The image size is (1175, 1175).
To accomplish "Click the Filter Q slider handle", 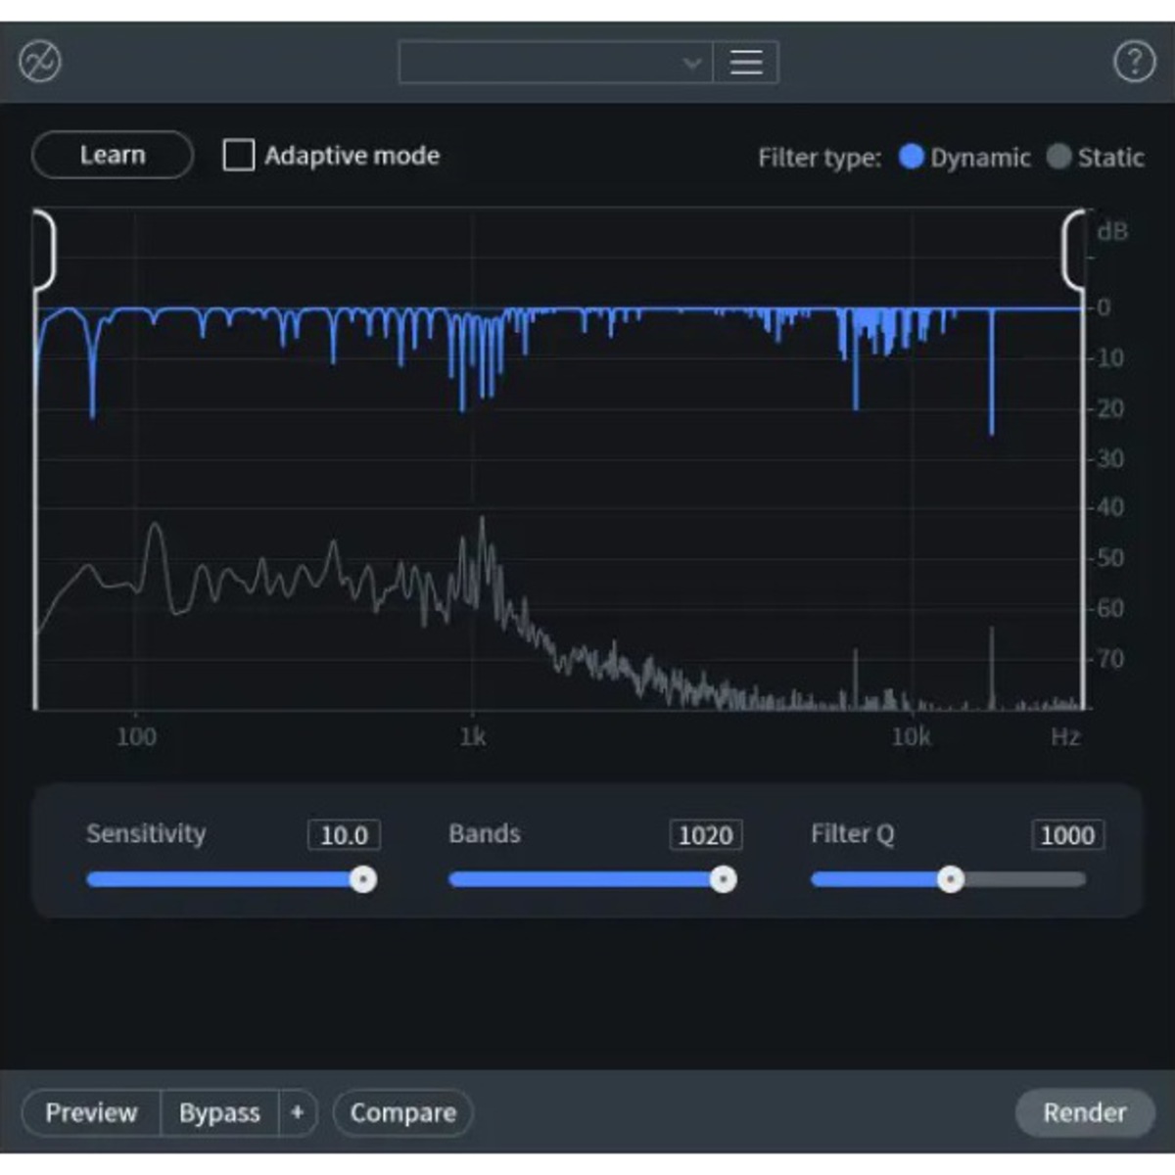I will 950,879.
